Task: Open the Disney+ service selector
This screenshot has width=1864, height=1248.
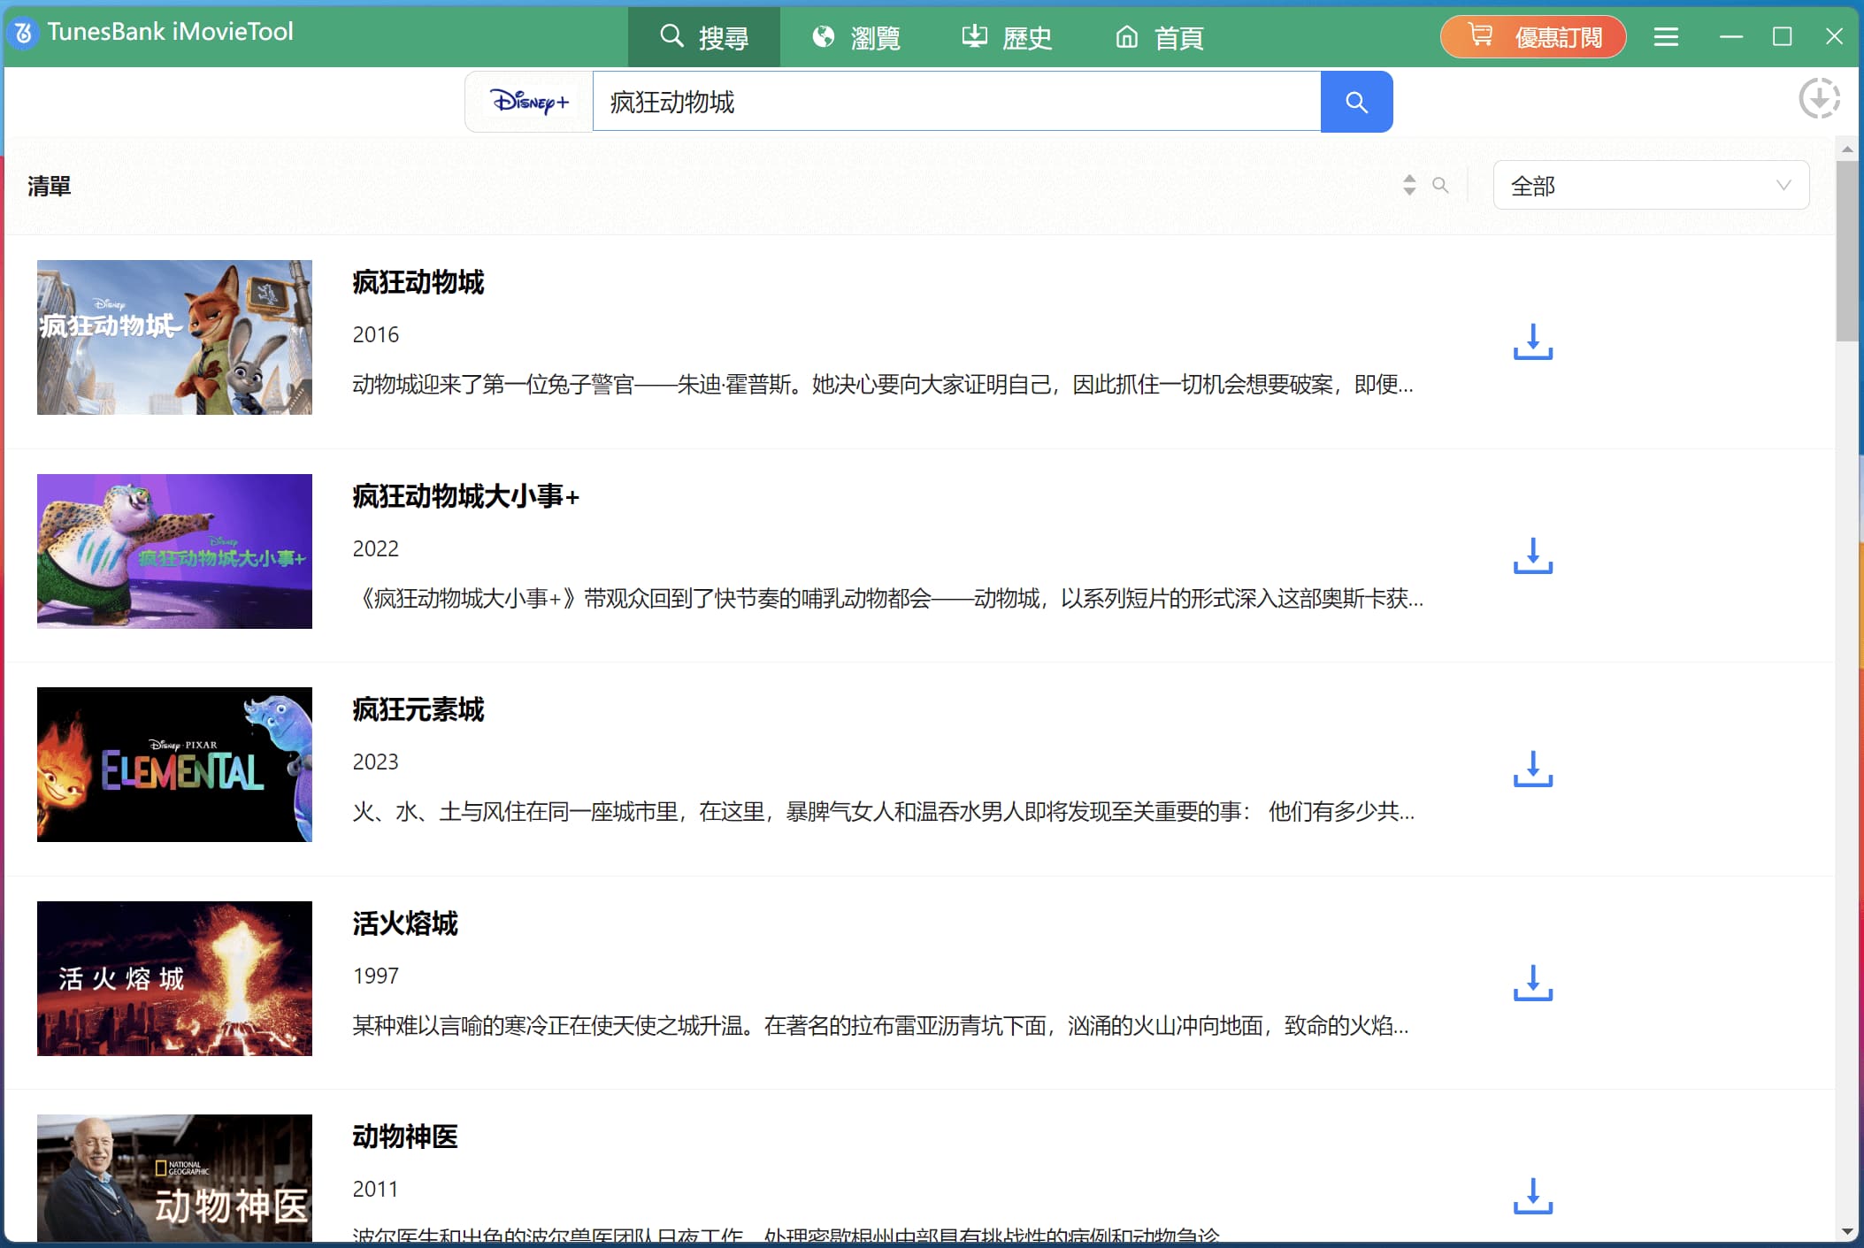Action: click(529, 103)
